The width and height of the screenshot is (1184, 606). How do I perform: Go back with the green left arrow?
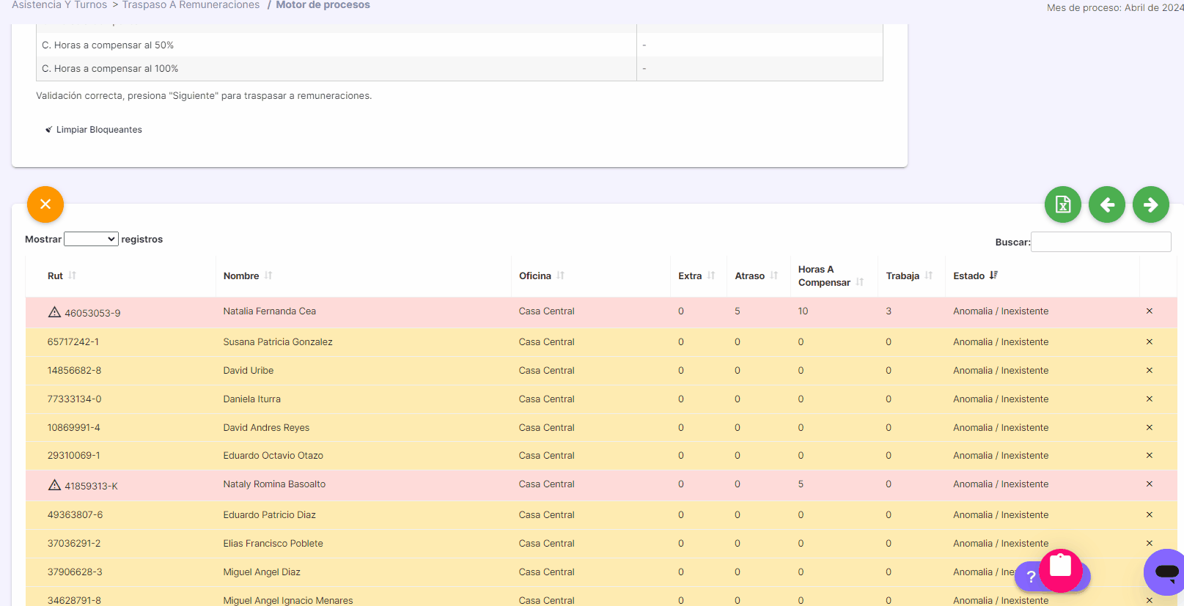pos(1107,204)
